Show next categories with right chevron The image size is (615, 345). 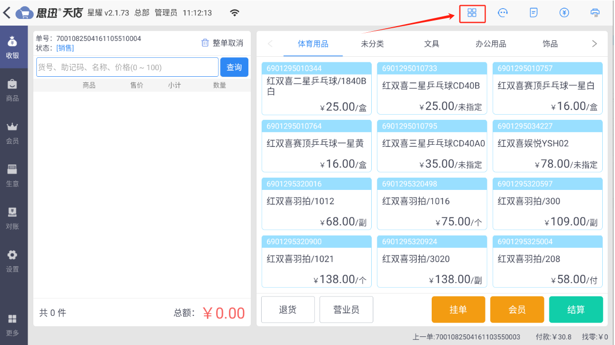pyautogui.click(x=595, y=44)
